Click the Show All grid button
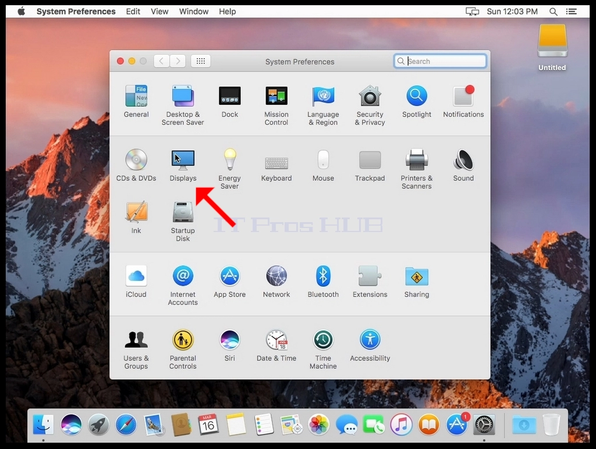Image resolution: width=596 pixels, height=449 pixels. [x=201, y=61]
